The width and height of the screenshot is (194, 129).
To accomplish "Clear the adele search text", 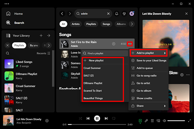I will click(108, 13).
